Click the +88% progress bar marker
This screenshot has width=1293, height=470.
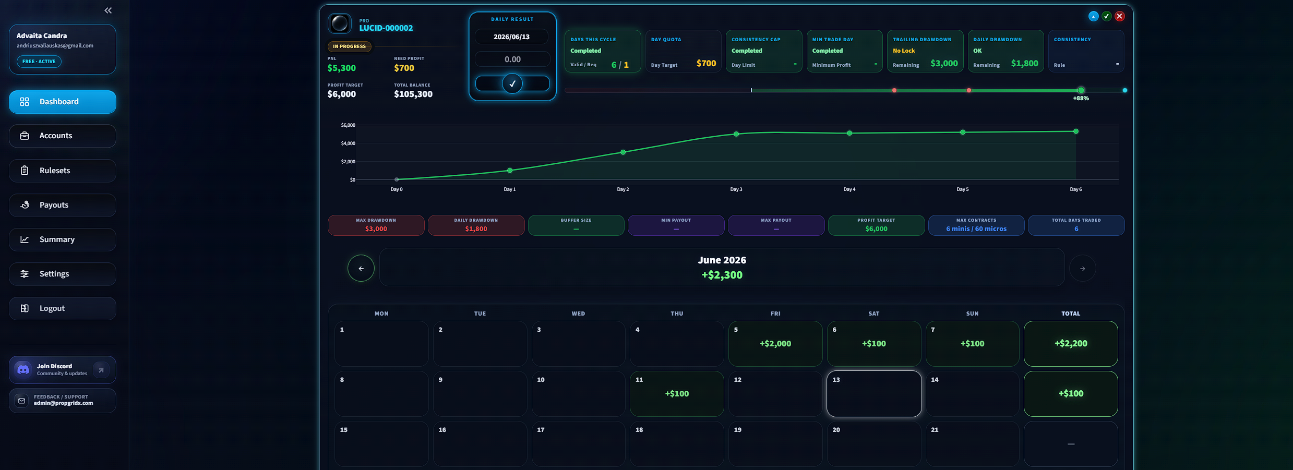coord(1081,91)
